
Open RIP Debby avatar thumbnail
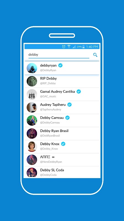coord(32,81)
